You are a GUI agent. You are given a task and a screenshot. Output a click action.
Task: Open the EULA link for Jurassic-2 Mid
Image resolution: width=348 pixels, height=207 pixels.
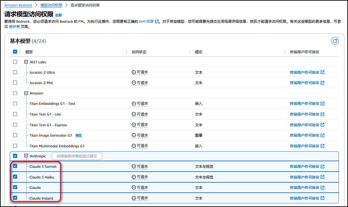click(307, 83)
